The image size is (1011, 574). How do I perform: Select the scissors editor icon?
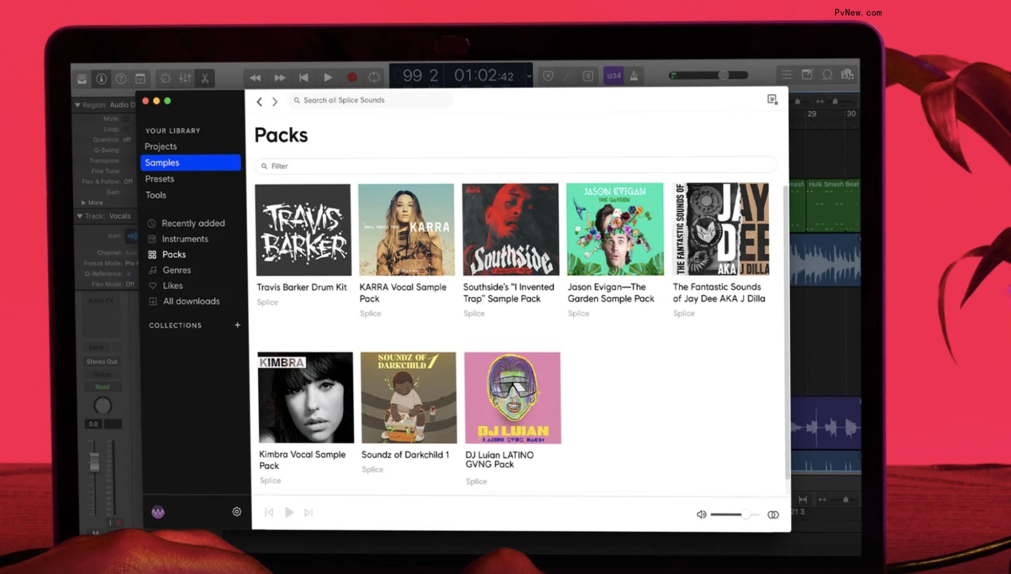pos(205,78)
